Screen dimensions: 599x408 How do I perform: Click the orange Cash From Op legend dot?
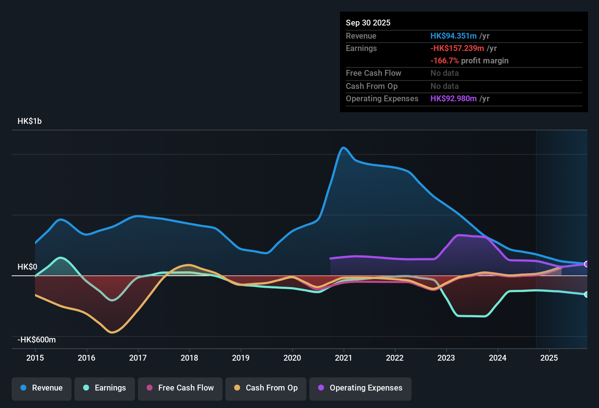click(x=237, y=388)
